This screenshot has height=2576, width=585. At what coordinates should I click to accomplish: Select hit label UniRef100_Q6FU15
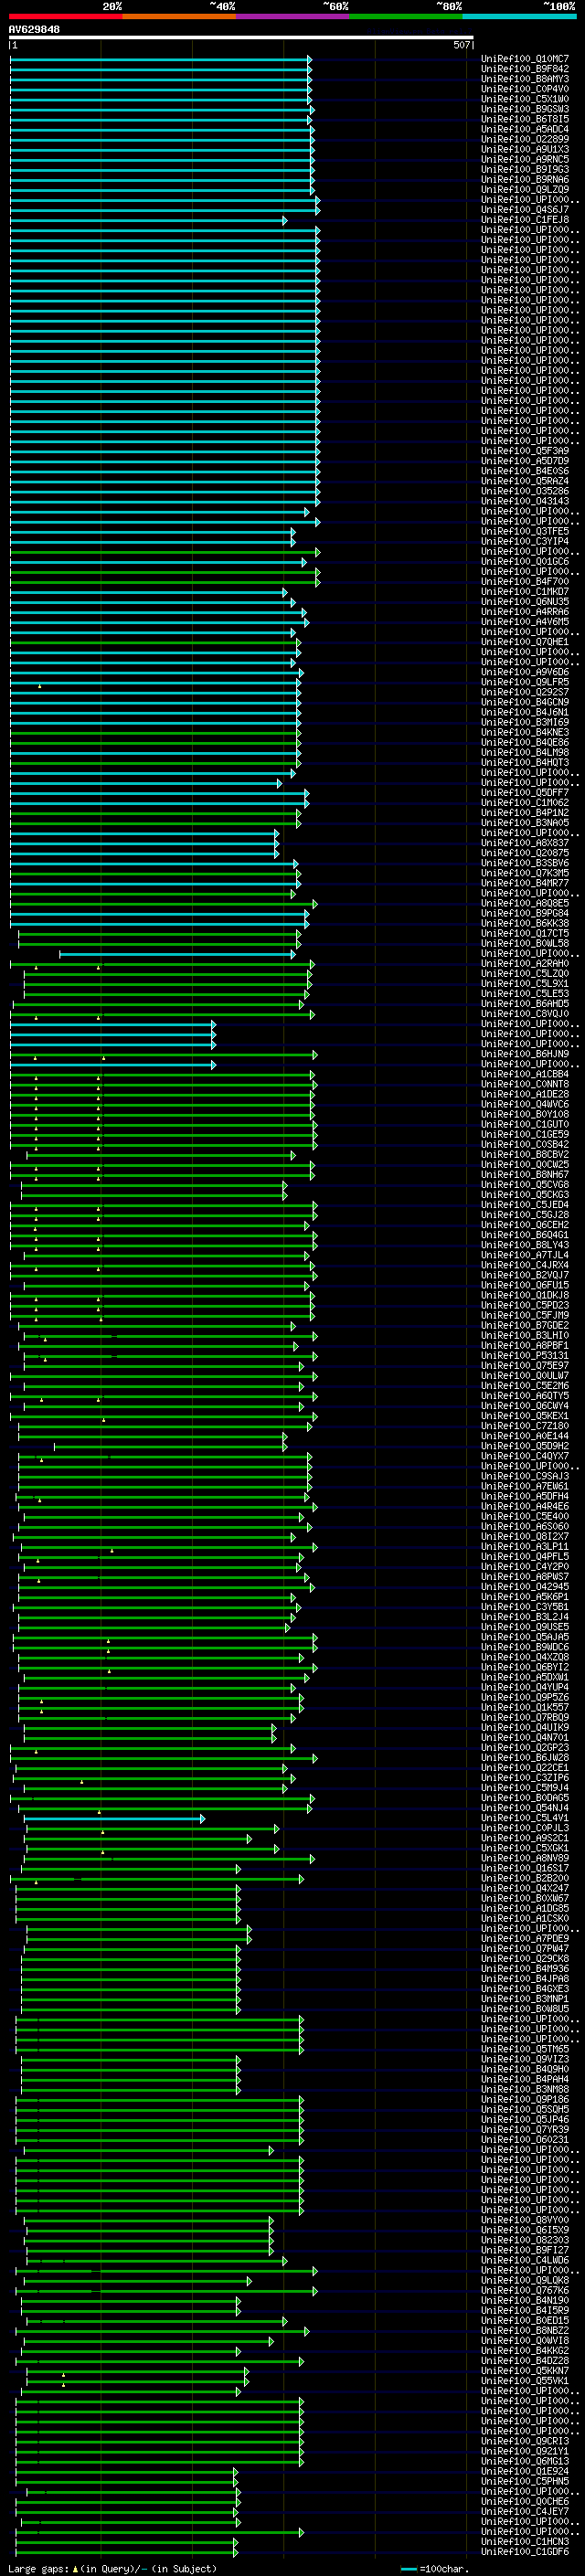[525, 1285]
